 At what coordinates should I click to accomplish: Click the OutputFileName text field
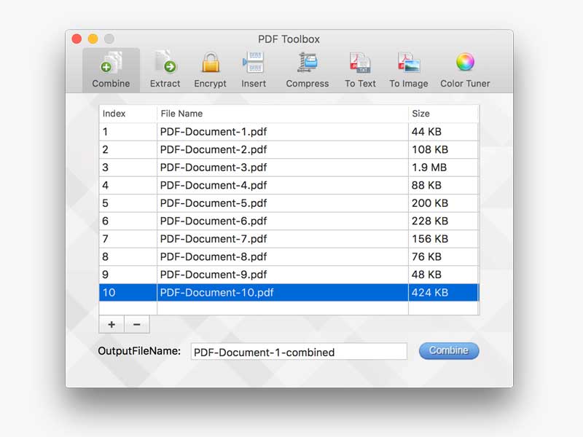tap(299, 352)
